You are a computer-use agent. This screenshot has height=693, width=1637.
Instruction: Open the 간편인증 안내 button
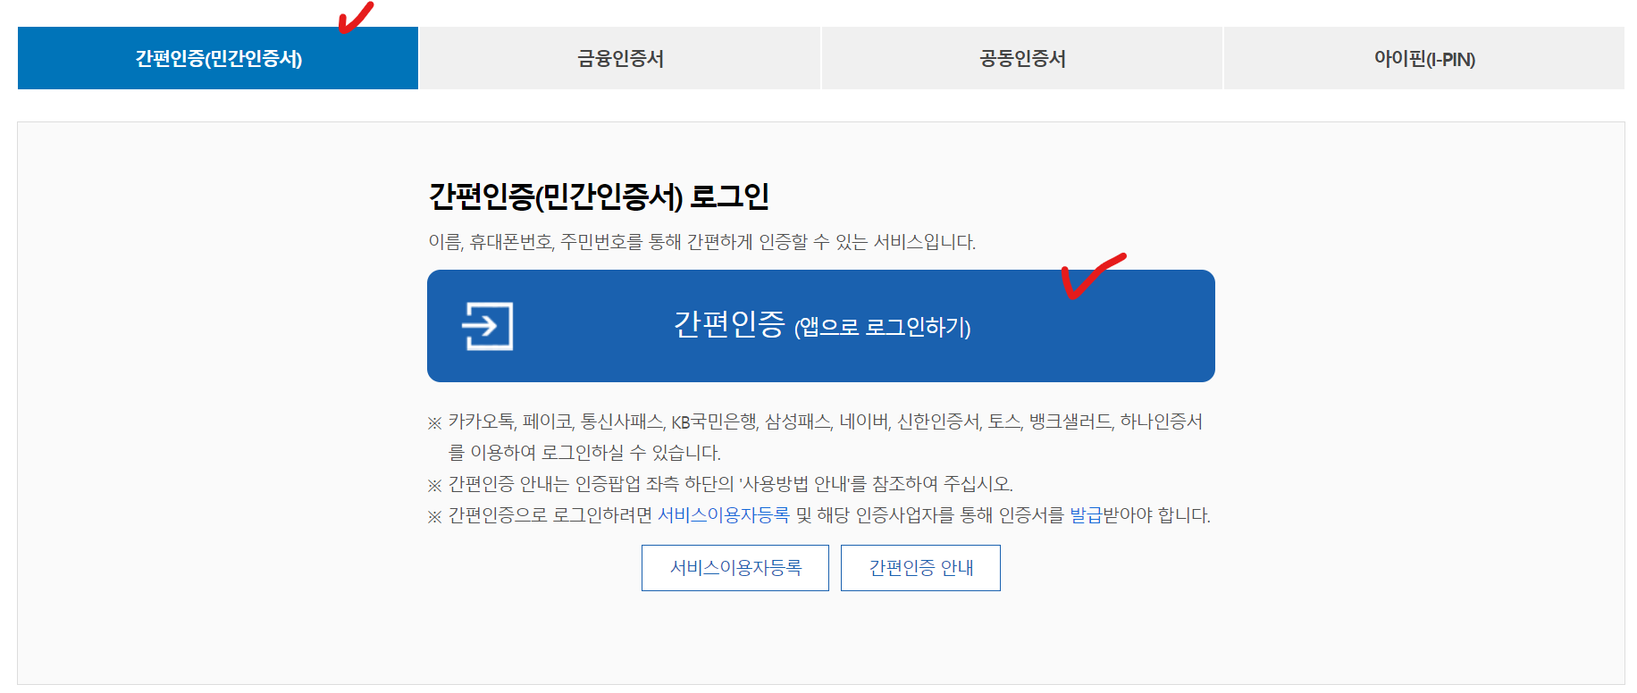click(920, 568)
